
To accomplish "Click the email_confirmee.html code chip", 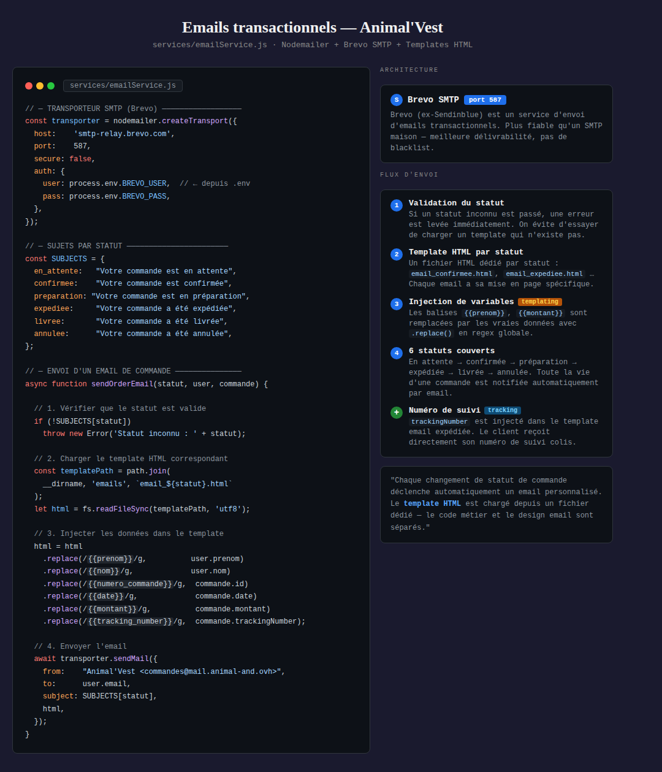I will (452, 274).
